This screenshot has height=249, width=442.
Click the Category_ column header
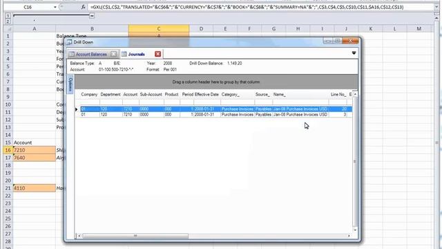[x=231, y=94]
